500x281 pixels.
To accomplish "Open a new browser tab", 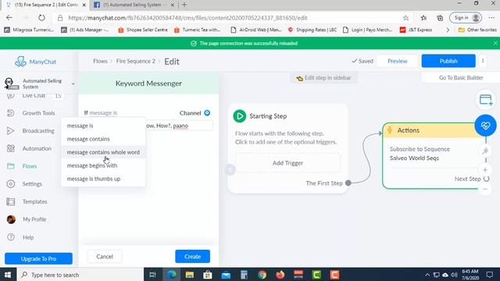I will [x=184, y=5].
